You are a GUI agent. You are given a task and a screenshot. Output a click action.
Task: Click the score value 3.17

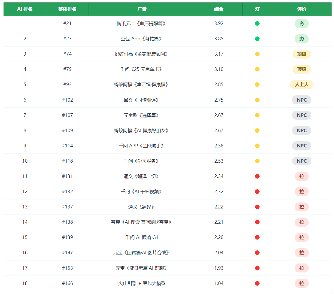click(219, 54)
